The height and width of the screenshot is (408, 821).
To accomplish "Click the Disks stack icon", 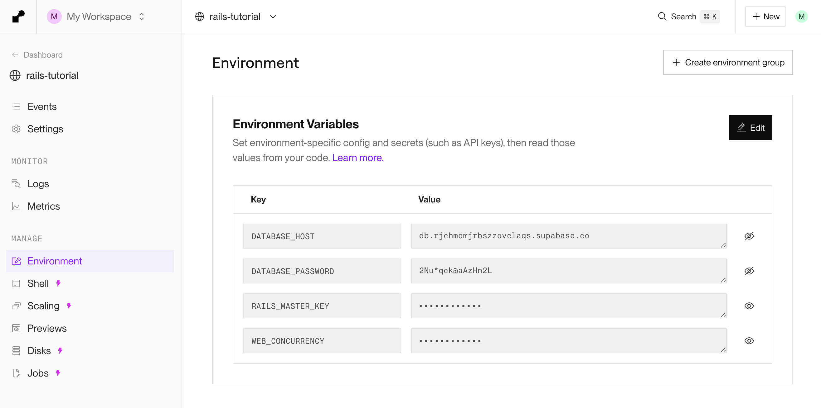I will click(x=16, y=351).
